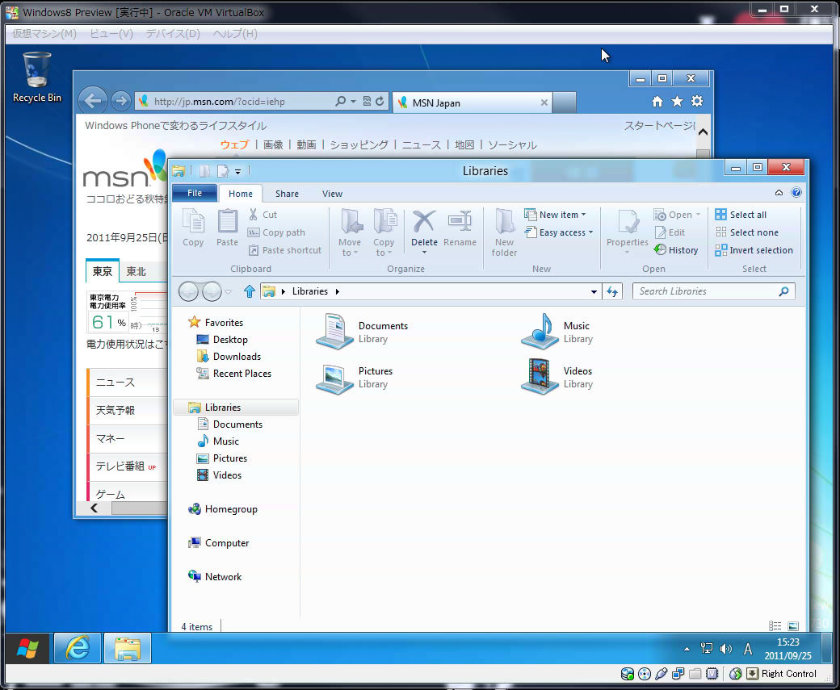
Task: Click the Internet Explorer back arrow
Action: point(93,100)
